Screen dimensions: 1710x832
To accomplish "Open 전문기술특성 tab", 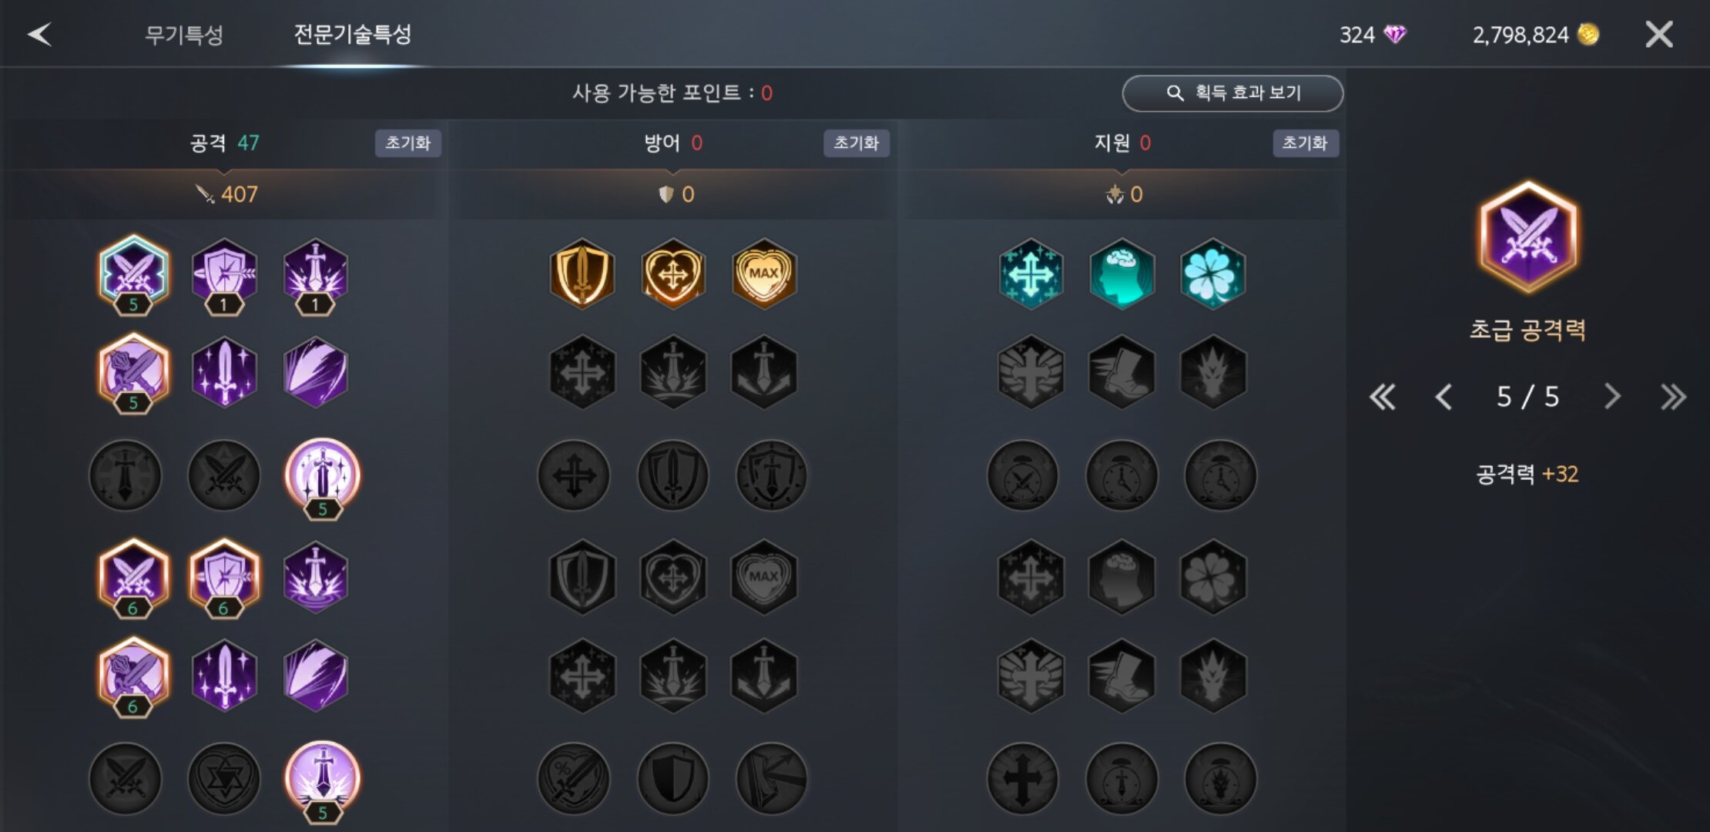I will pyautogui.click(x=353, y=34).
